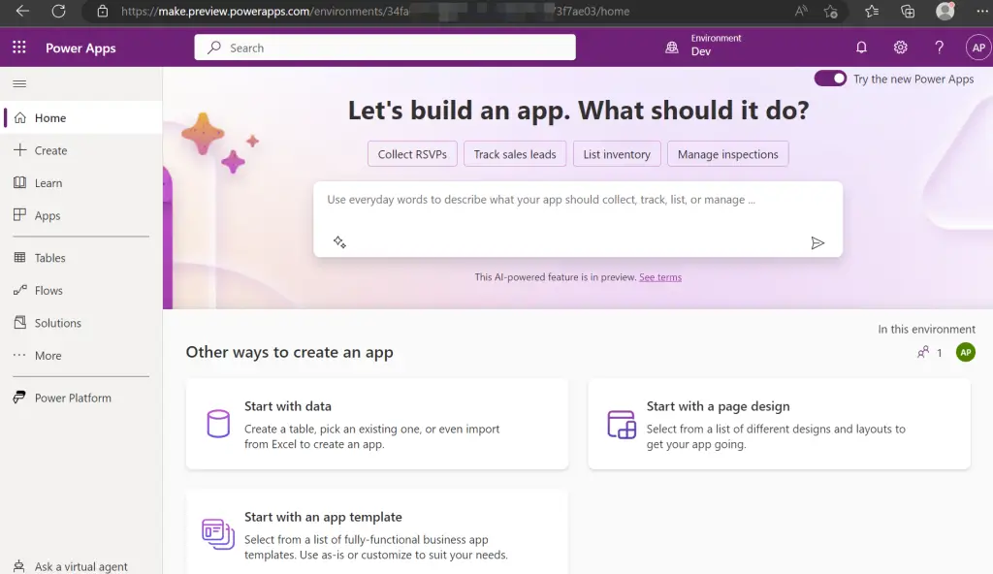Screen dimensions: 993x574
Task: Select the List inventory suggestion
Action: 617,154
